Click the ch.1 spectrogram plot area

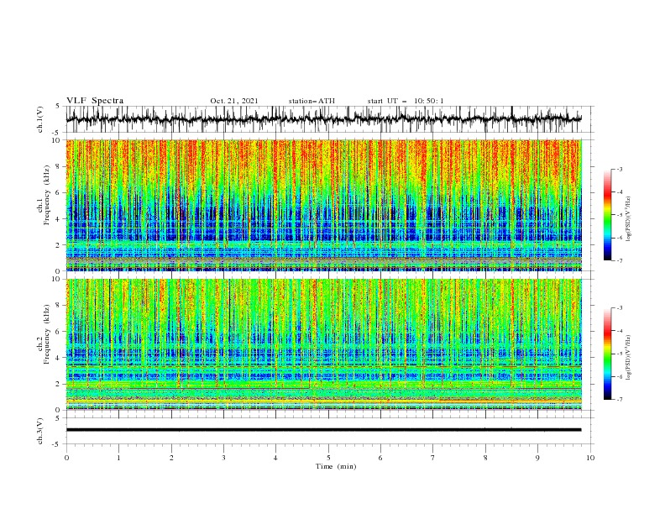coord(323,205)
